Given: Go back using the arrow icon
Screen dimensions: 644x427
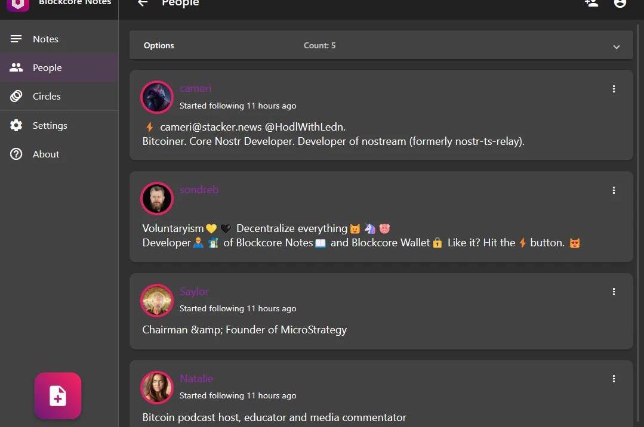Looking at the screenshot, I should pyautogui.click(x=143, y=4).
